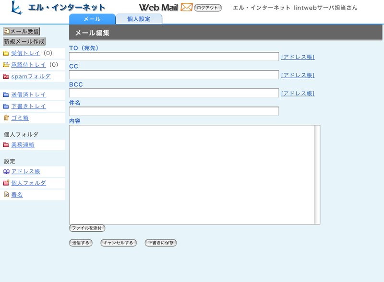Viewport: 384px width, 282px height.
Task: Click the 内容 message body text area
Action: [192, 175]
